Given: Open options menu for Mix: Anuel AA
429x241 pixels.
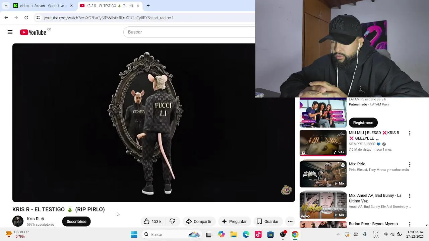Looking at the screenshot, I should [410, 195].
